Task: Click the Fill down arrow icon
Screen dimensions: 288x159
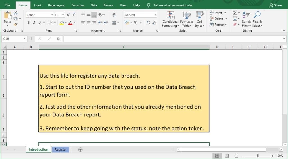Action: [x=235, y=19]
